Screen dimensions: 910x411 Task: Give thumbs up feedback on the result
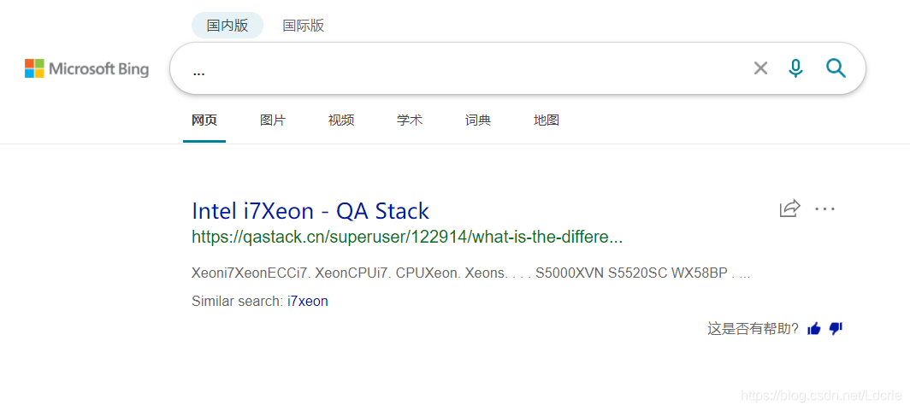tap(814, 329)
